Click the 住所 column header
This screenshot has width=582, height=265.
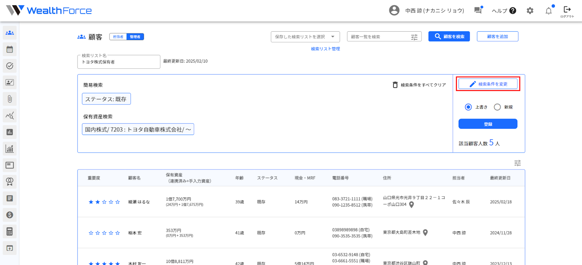[x=387, y=178]
